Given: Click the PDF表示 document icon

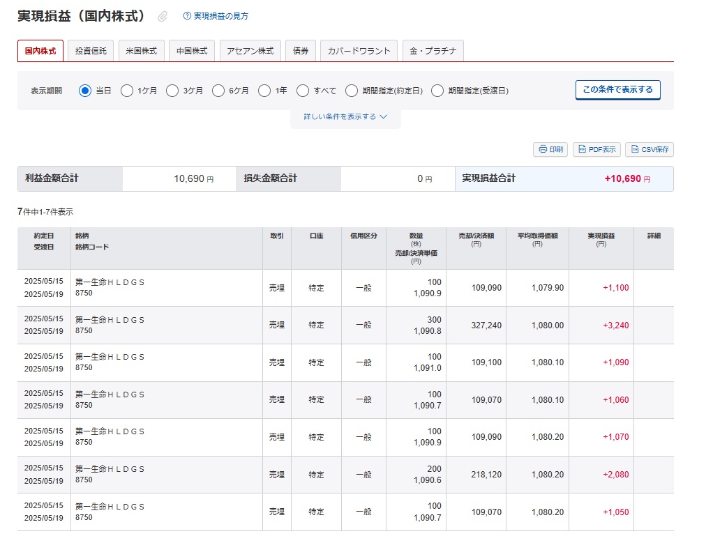Looking at the screenshot, I should click(x=582, y=149).
